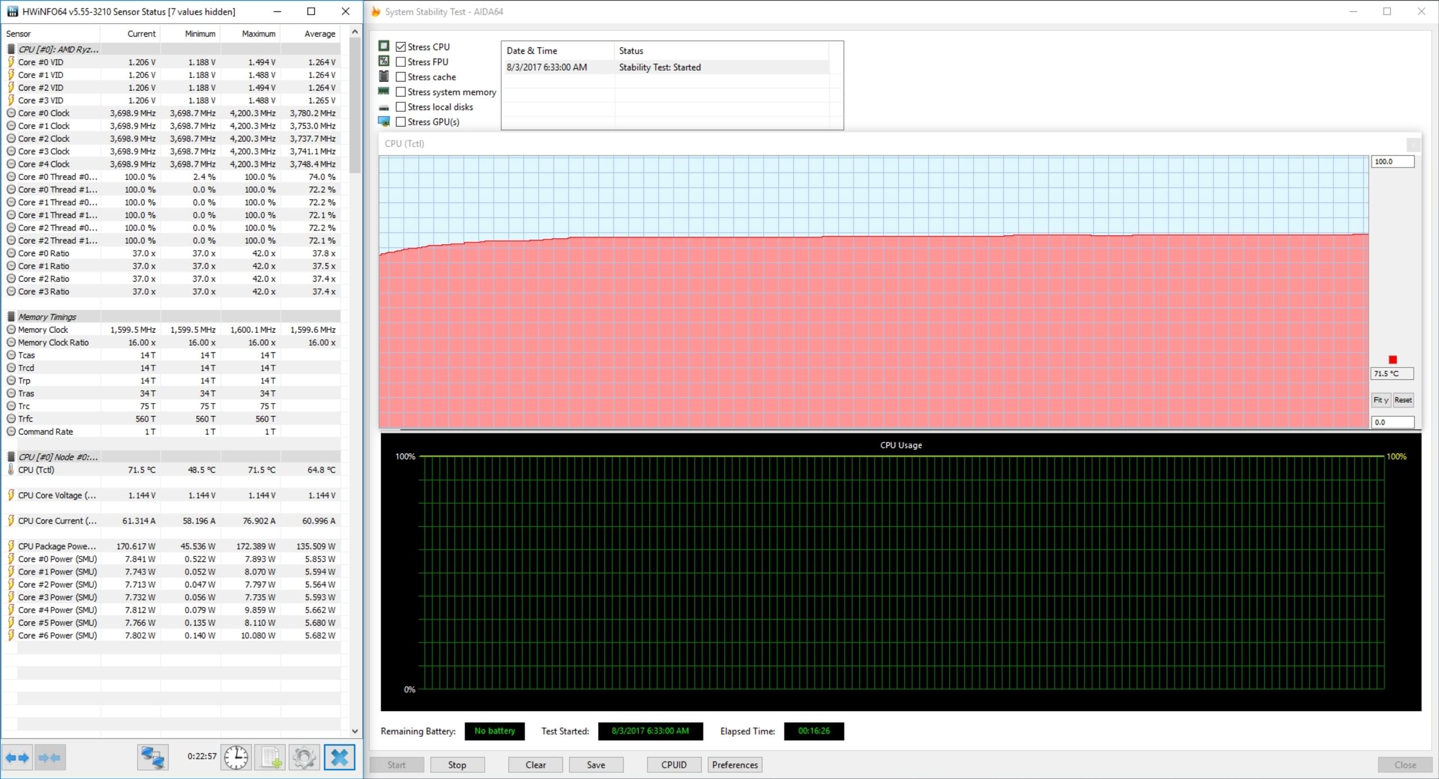Viewport: 1439px width, 779px height.
Task: Close sensors with the blue X icon
Action: point(340,758)
